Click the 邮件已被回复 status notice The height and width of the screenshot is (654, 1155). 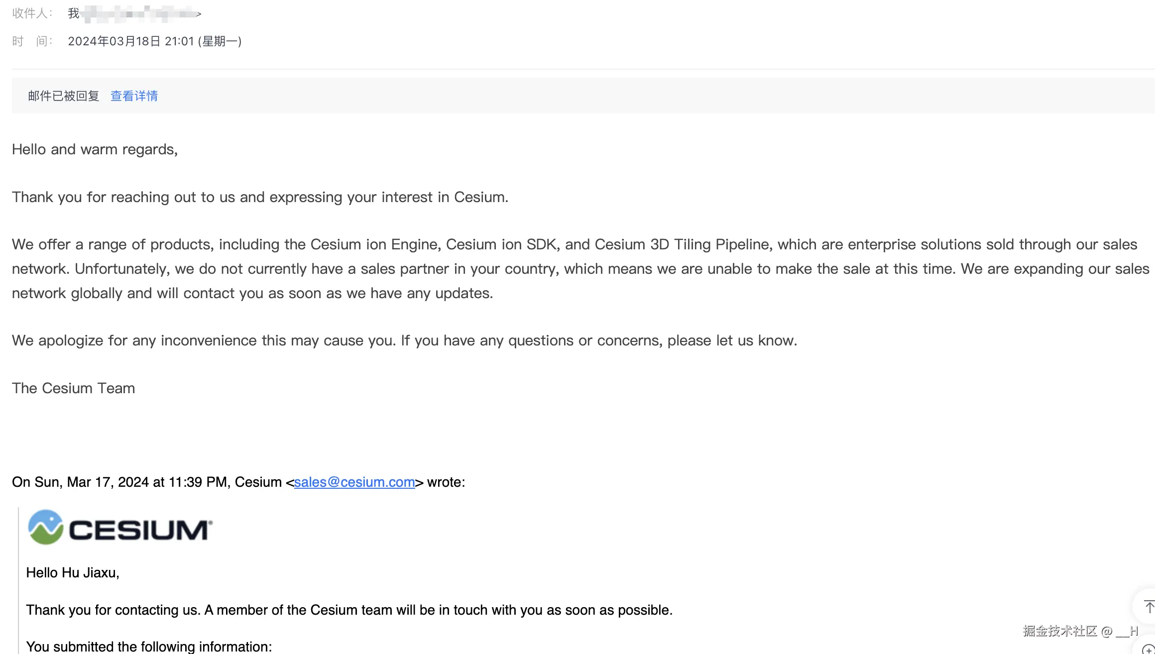[x=64, y=96]
